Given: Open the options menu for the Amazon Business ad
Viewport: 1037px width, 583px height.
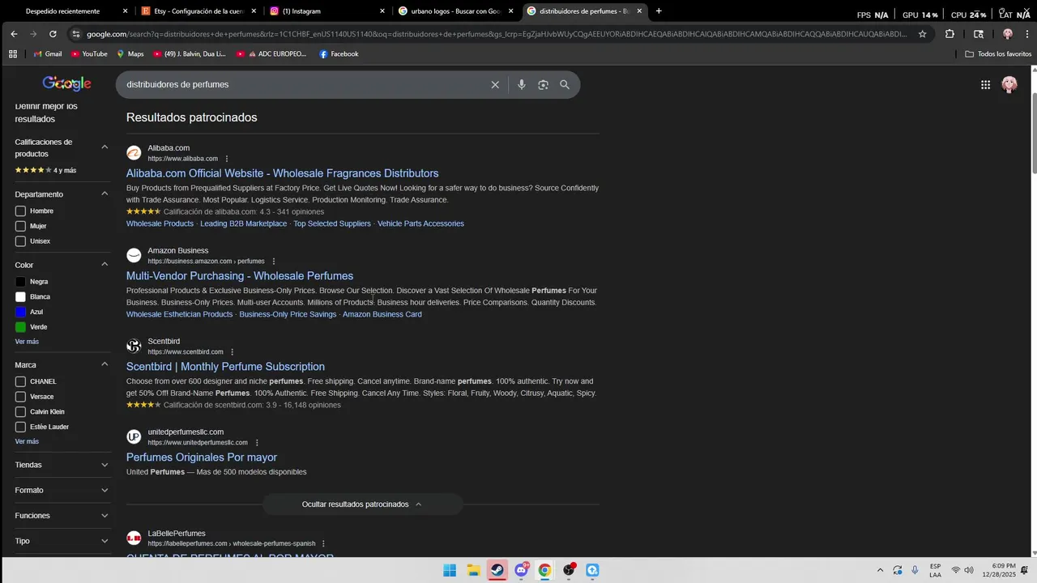Looking at the screenshot, I should (274, 262).
